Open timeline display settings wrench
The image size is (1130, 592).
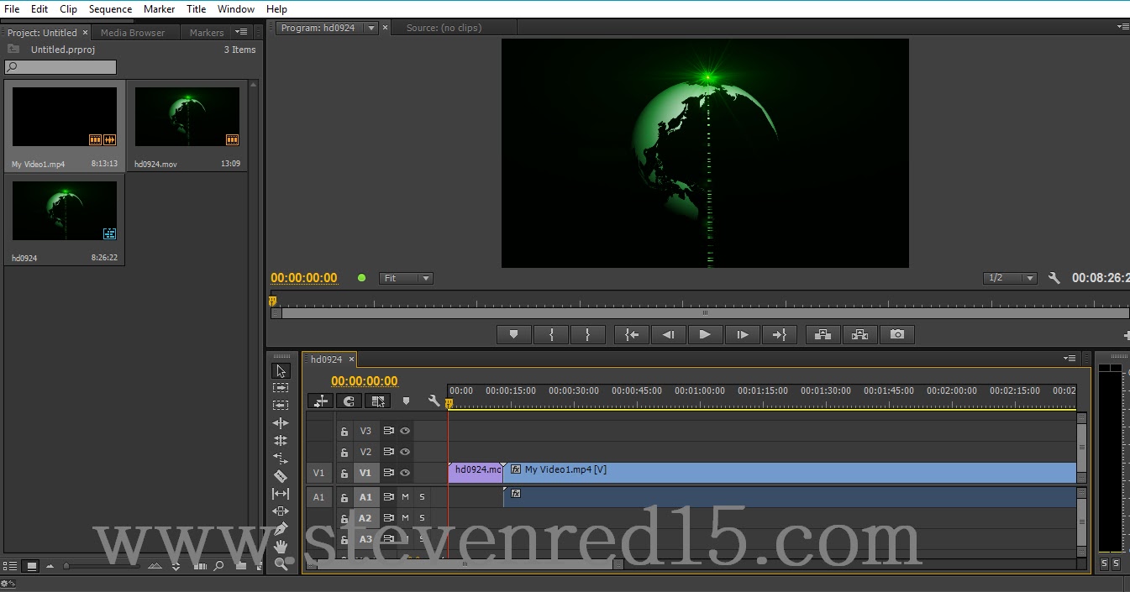pyautogui.click(x=434, y=401)
